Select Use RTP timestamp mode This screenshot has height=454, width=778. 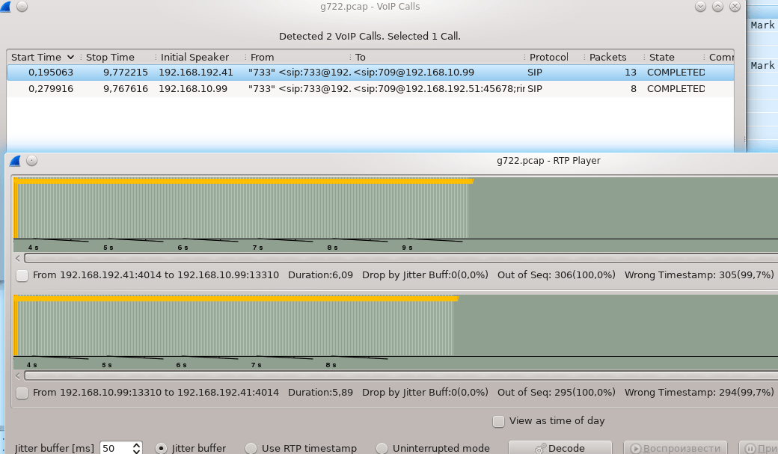[251, 448]
